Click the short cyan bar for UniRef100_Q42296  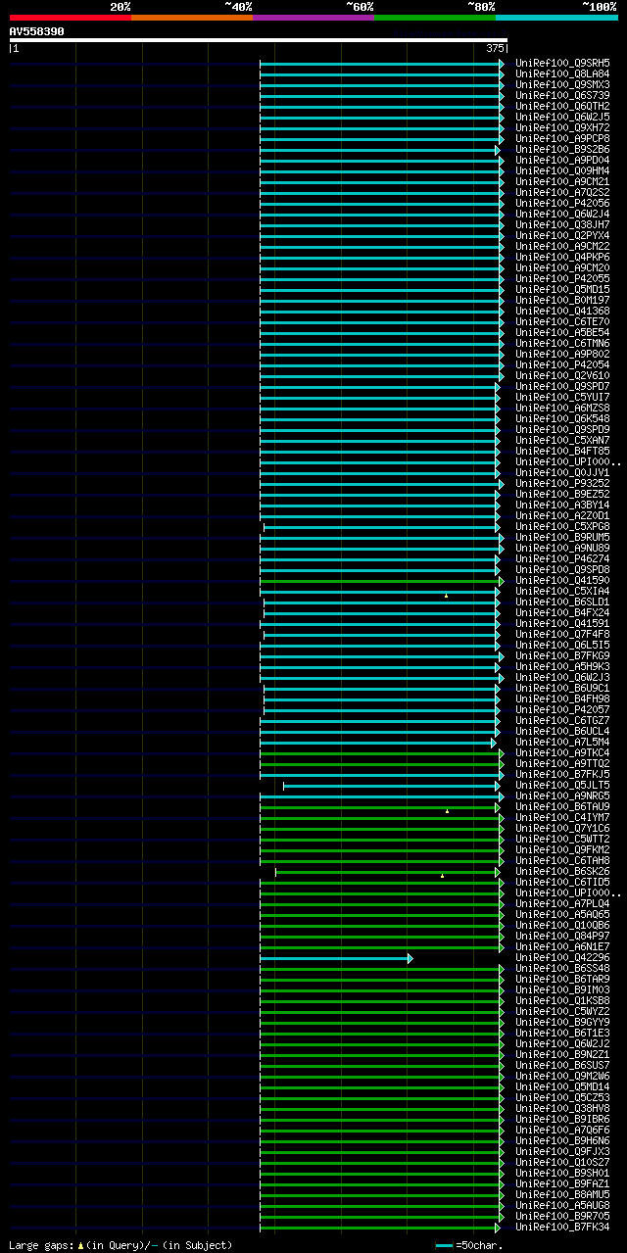(336, 958)
